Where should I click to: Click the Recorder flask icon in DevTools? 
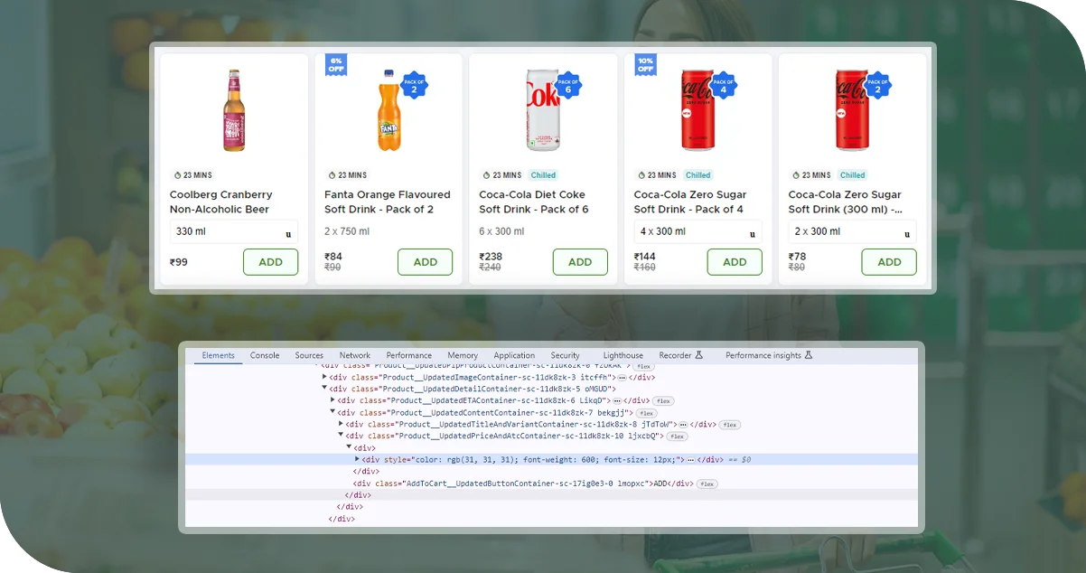point(699,355)
